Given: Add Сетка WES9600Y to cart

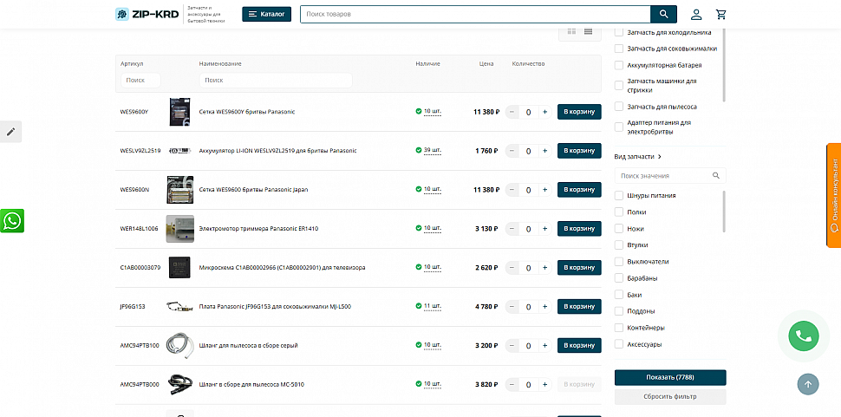Looking at the screenshot, I should [579, 112].
